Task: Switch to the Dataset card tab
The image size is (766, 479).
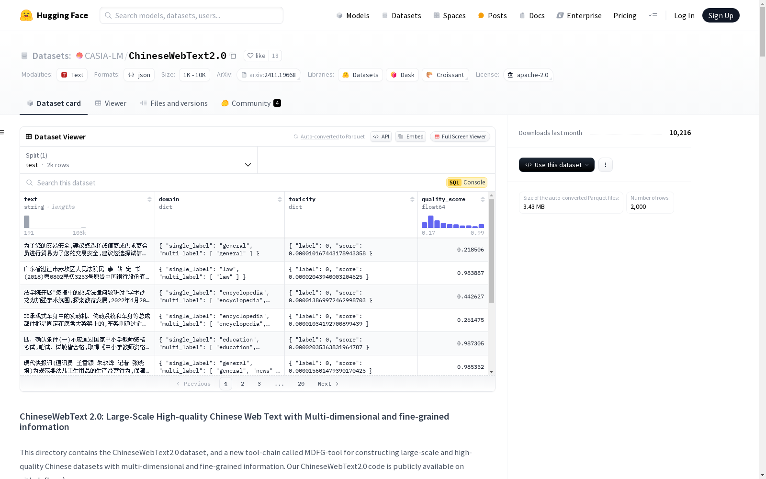Action: pyautogui.click(x=54, y=103)
